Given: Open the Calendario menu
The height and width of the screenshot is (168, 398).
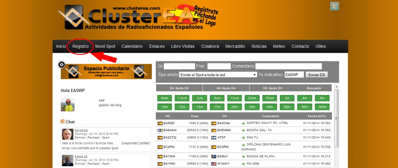Looking at the screenshot, I should click(x=132, y=47).
